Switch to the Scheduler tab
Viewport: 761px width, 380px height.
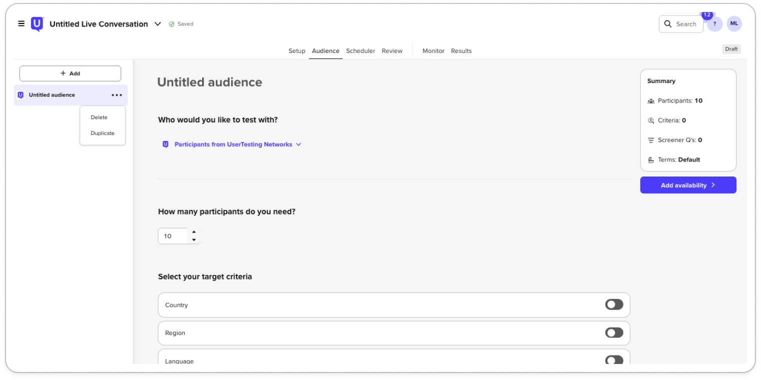click(x=360, y=51)
